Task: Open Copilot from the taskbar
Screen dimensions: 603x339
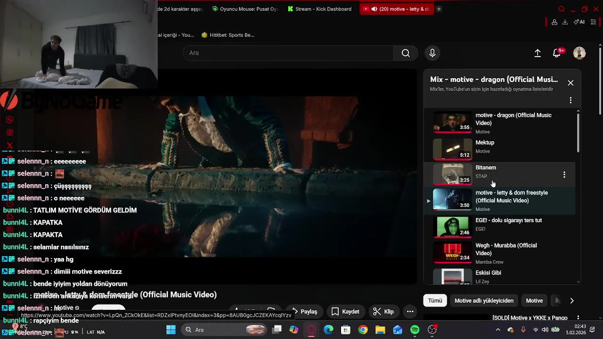Action: 294,330
